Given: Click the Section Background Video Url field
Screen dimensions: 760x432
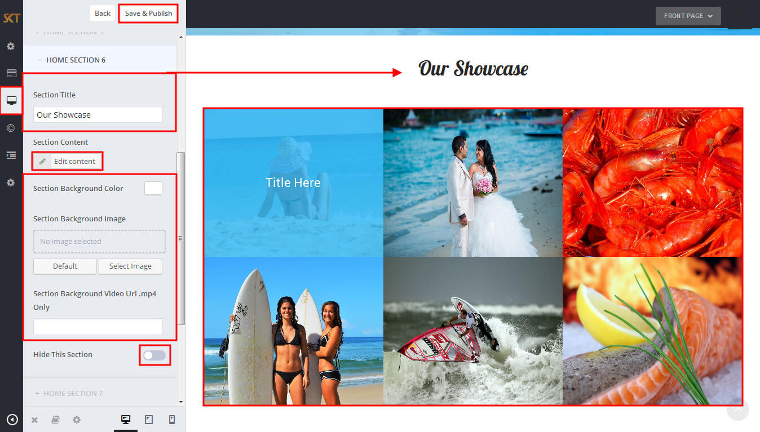Looking at the screenshot, I should coord(98,327).
